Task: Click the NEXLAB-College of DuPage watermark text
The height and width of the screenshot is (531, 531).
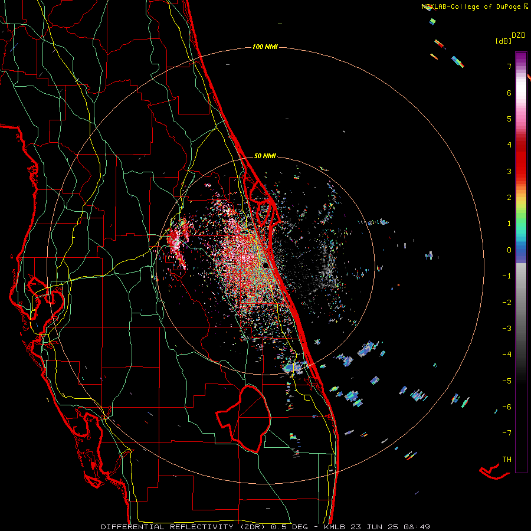Action: coord(471,6)
